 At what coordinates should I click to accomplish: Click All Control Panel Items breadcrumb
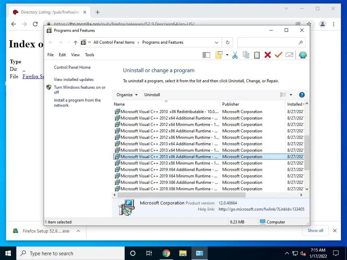pos(114,42)
